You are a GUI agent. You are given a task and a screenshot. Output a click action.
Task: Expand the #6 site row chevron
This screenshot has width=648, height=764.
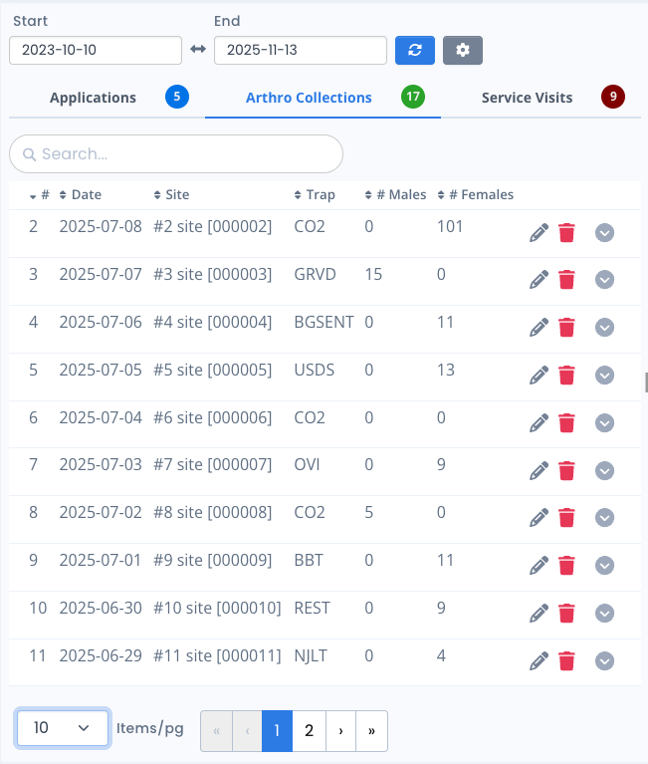tap(604, 423)
